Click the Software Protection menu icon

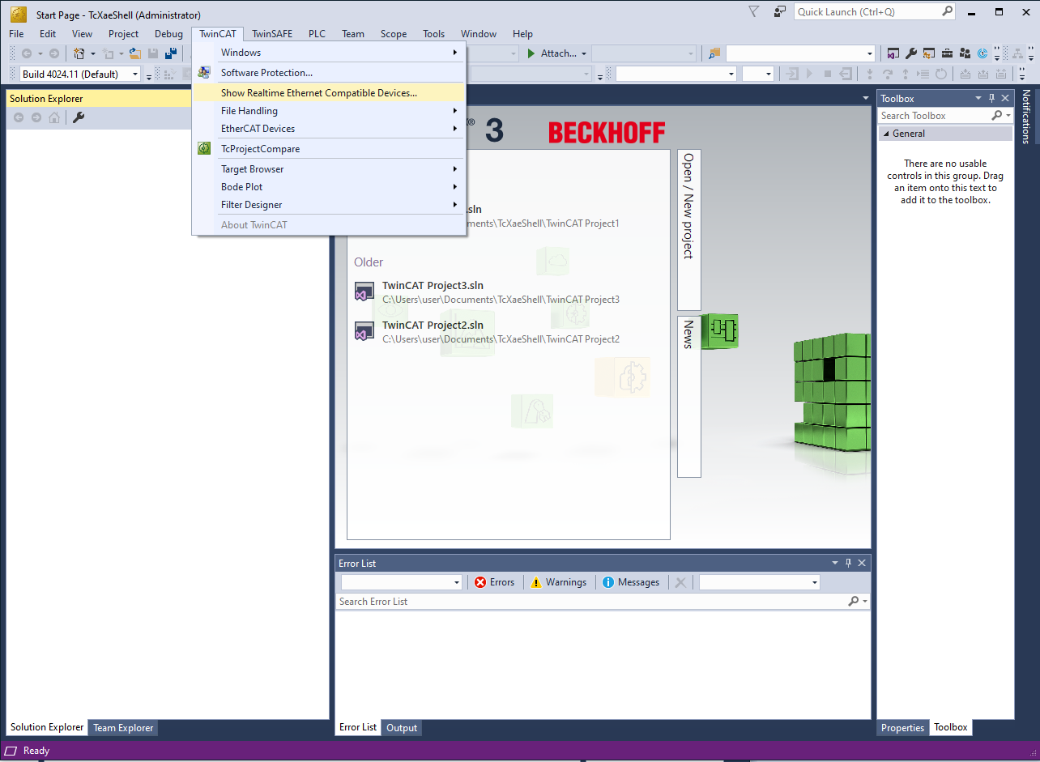[204, 73]
